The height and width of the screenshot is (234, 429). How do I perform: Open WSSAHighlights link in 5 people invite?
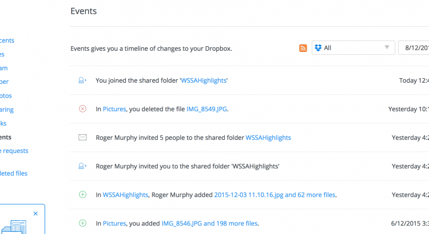coord(268,138)
